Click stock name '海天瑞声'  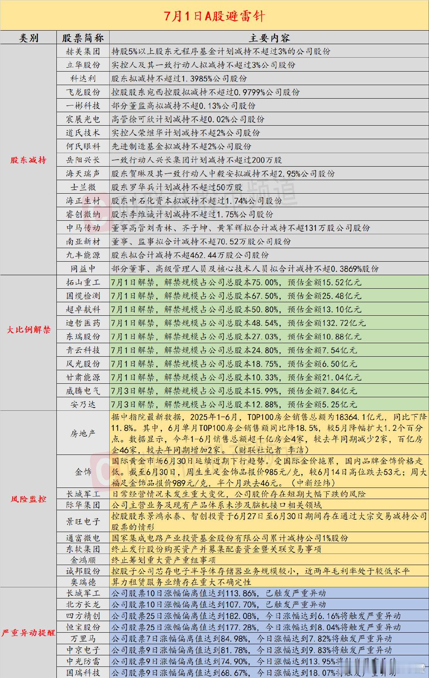tap(83, 173)
